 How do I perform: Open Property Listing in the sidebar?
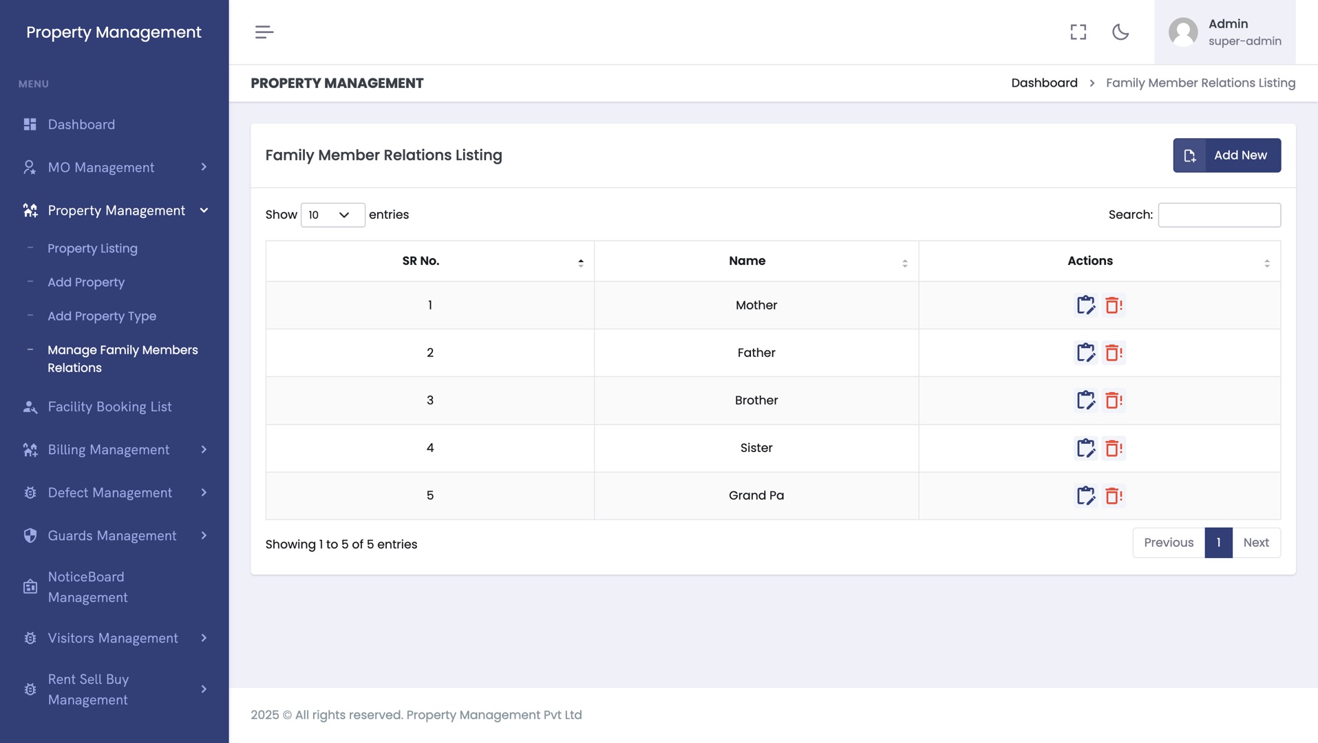(x=92, y=248)
